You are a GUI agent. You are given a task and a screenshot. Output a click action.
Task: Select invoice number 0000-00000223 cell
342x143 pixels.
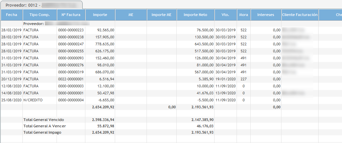point(71,30)
